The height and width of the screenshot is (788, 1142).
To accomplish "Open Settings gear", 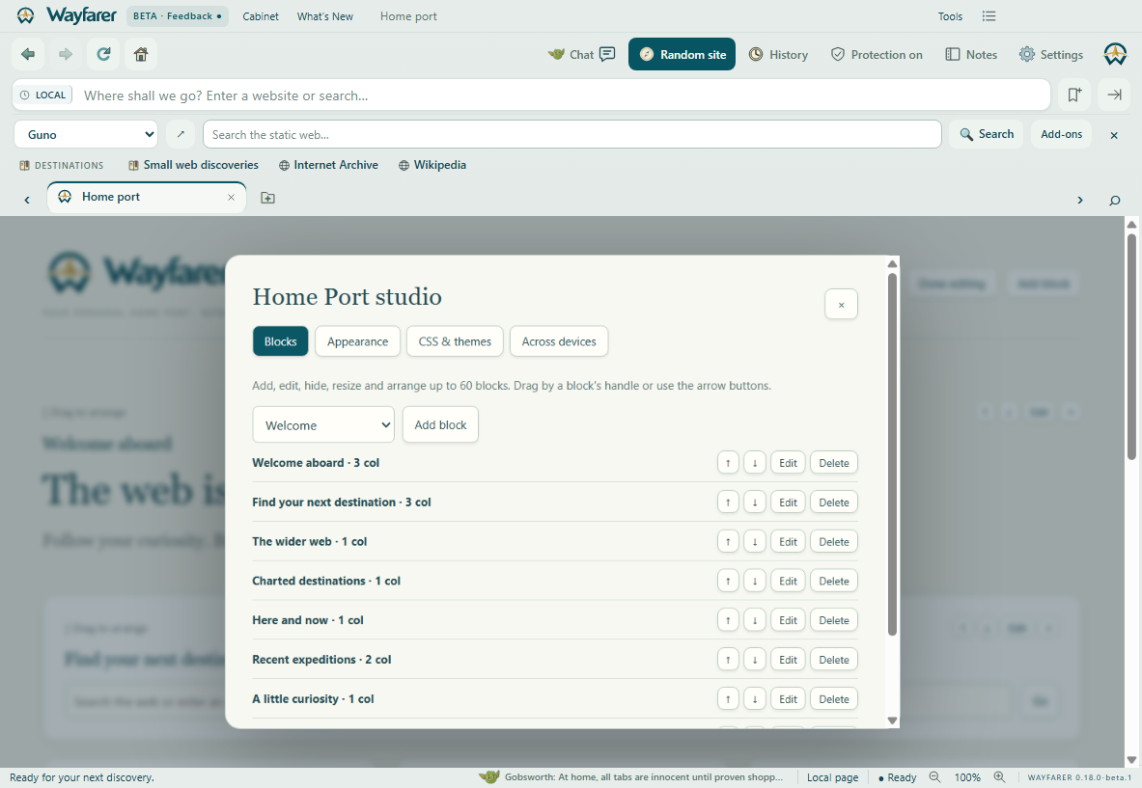I will click(1051, 55).
